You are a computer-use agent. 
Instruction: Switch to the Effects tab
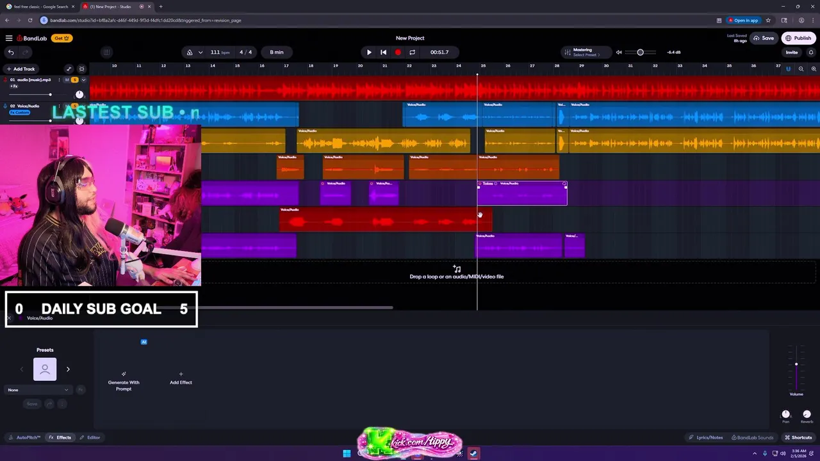[x=60, y=437]
